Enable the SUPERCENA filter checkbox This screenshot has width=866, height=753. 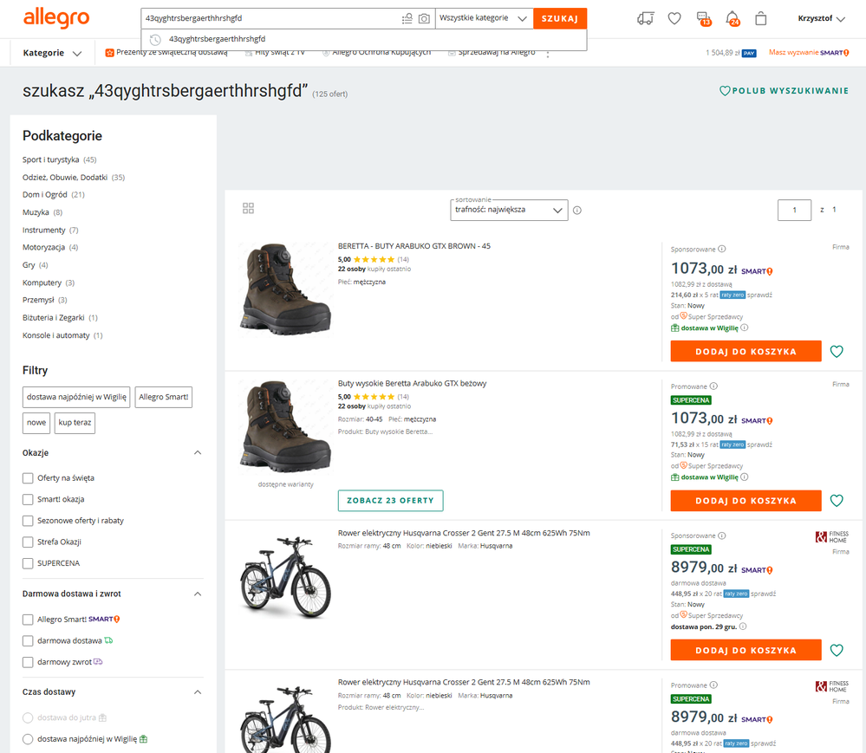(x=28, y=563)
